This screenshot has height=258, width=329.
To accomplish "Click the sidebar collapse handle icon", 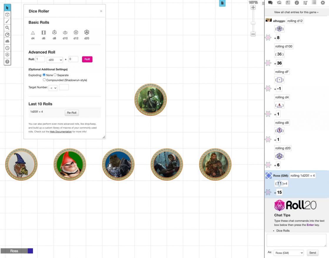I will click(263, 3).
